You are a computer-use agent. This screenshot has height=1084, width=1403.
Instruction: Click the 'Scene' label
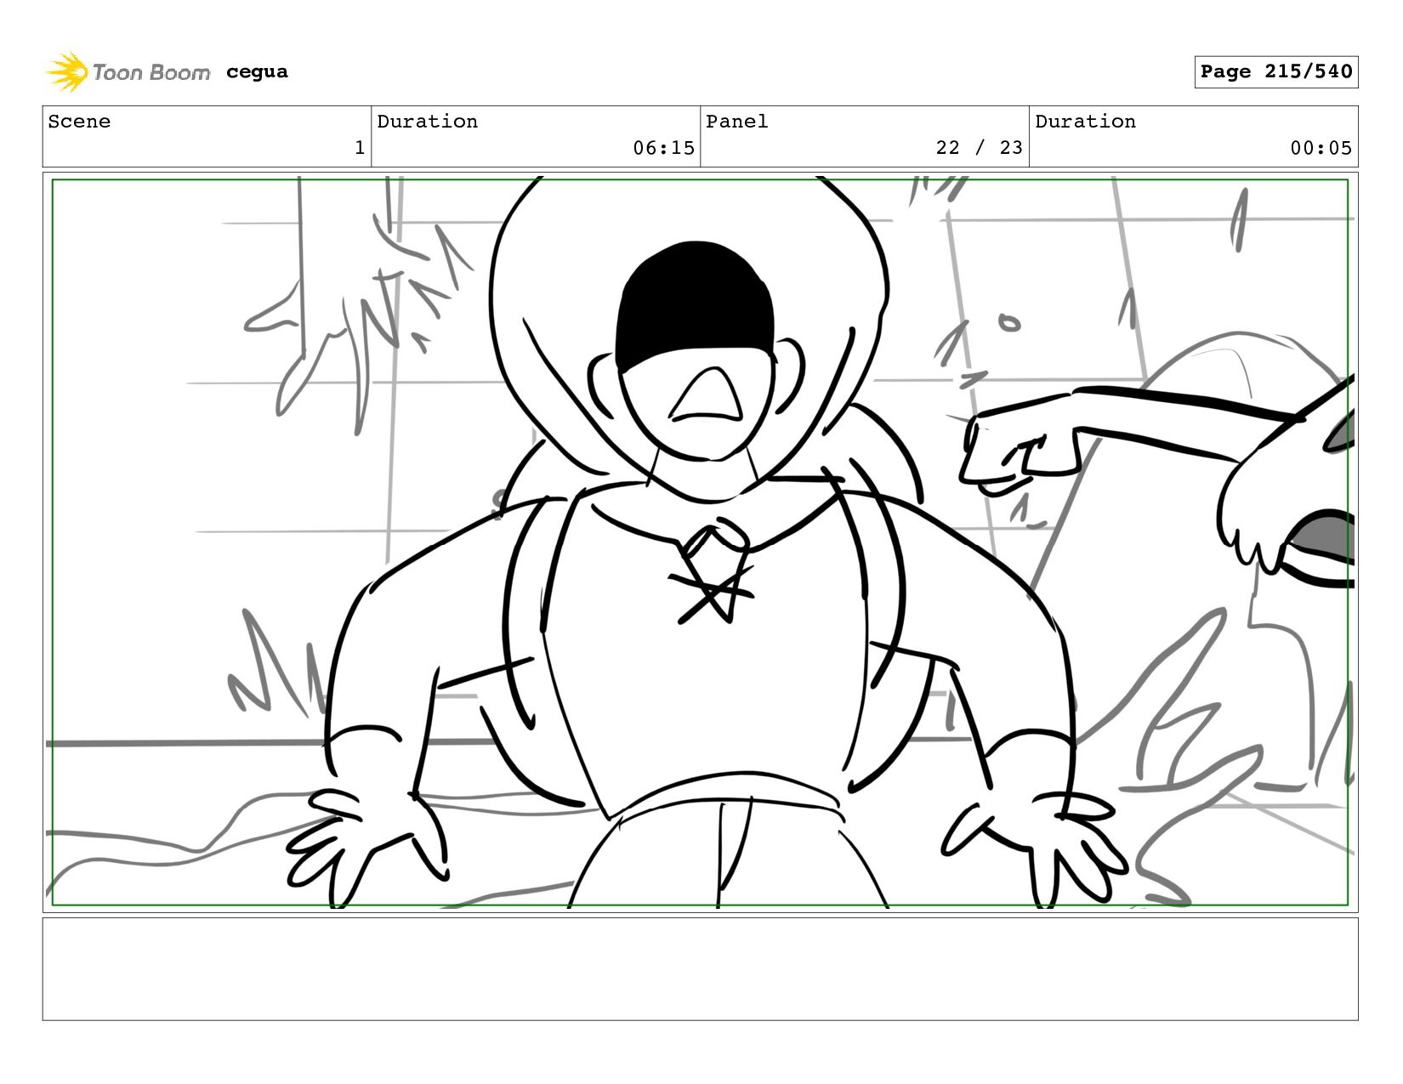point(79,122)
